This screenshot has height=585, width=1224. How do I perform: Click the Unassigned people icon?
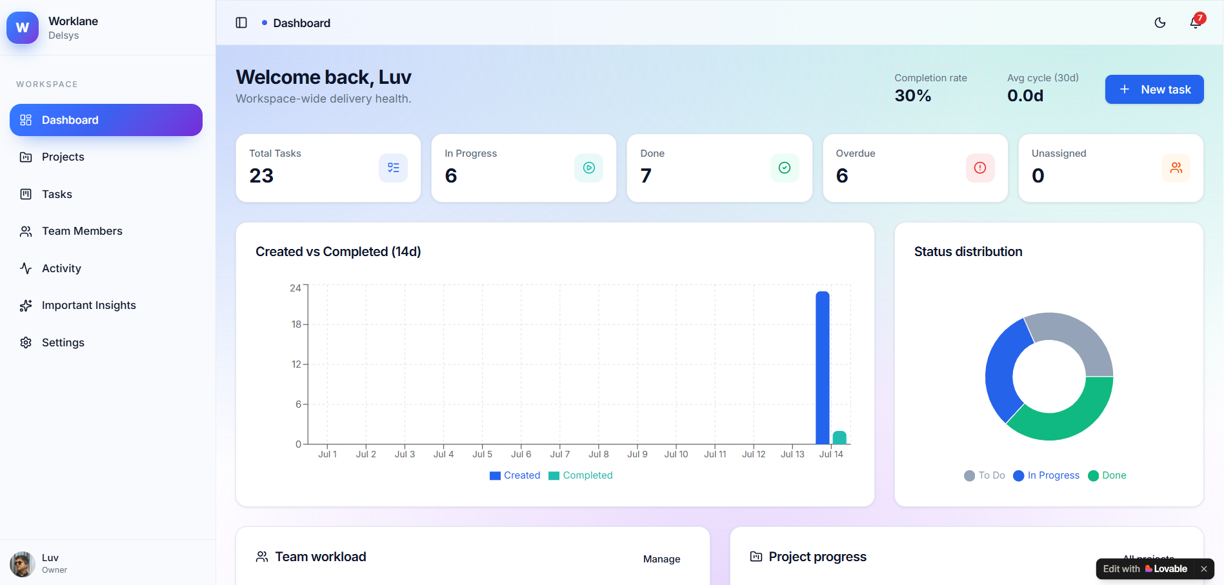[x=1176, y=168]
